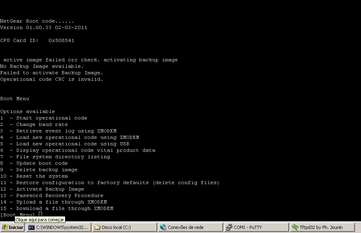Click '14 - Upload a file through XMODEM'
The width and height of the screenshot is (361, 233).
coord(53,202)
